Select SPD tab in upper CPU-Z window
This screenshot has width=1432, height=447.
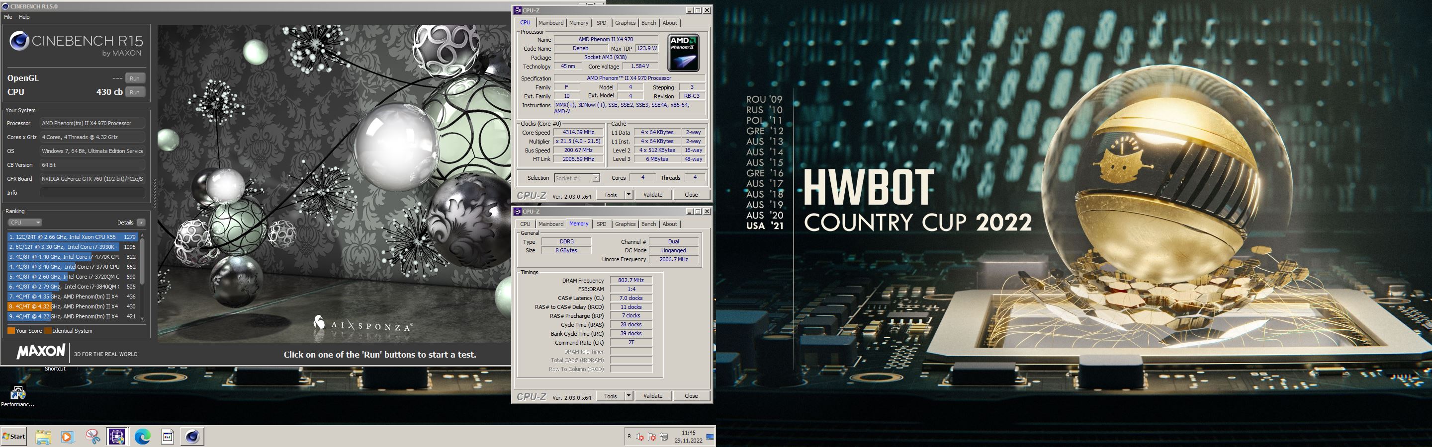602,23
